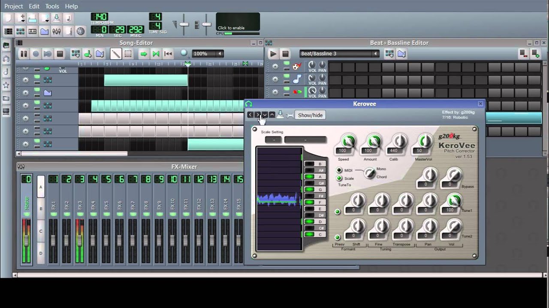Image resolution: width=549 pixels, height=308 pixels.
Task: Open the Edit menu
Action: (34, 6)
